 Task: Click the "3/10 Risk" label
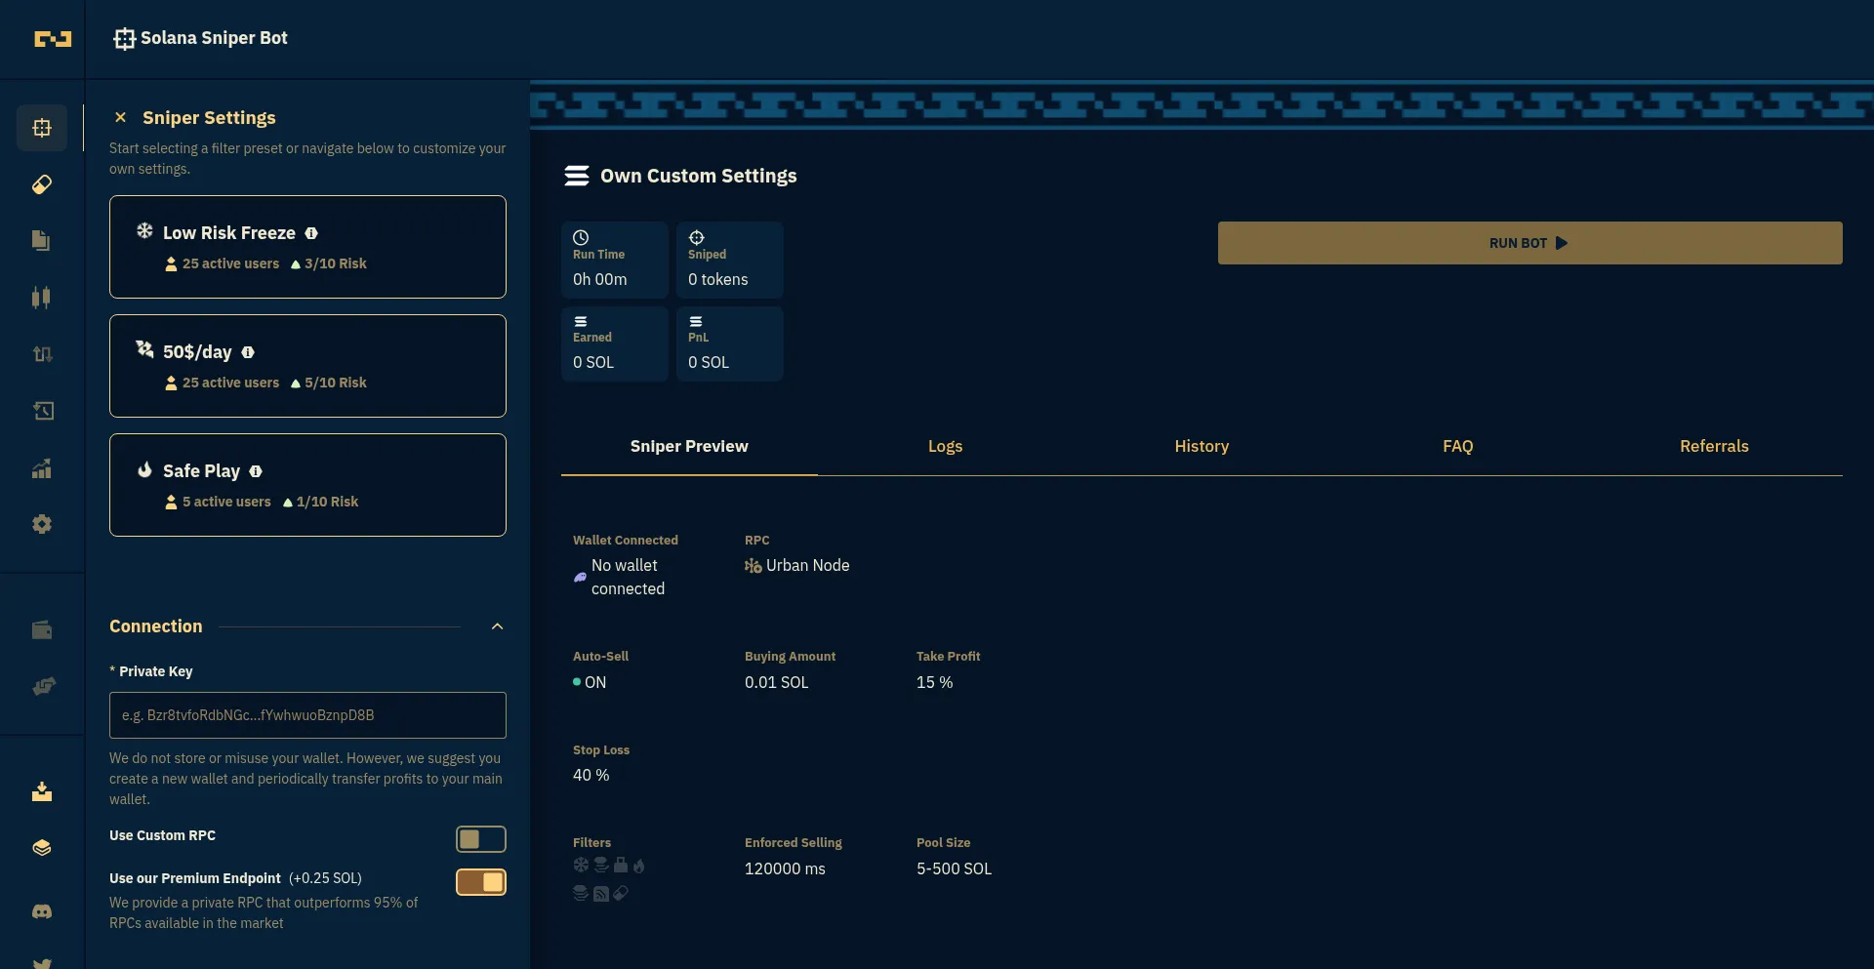336,264
